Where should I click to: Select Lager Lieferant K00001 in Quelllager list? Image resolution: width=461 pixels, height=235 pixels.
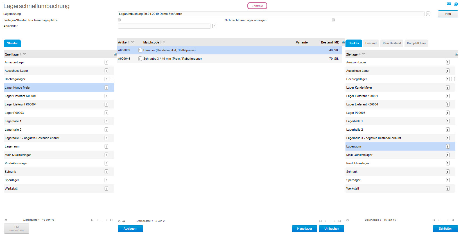59,96
